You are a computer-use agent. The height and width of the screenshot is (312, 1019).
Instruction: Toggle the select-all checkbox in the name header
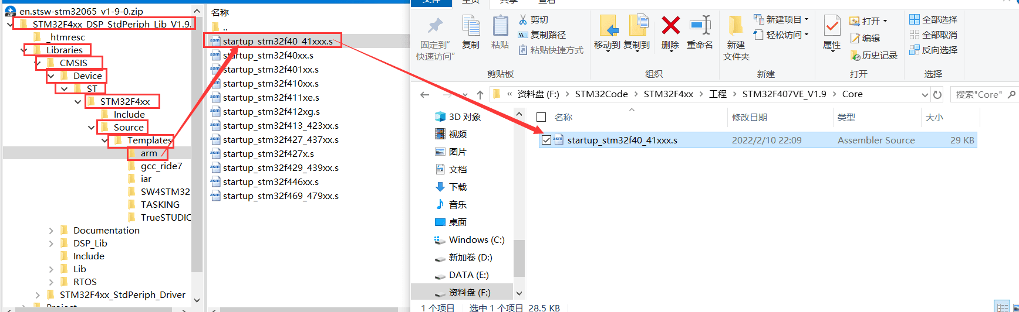(x=541, y=117)
